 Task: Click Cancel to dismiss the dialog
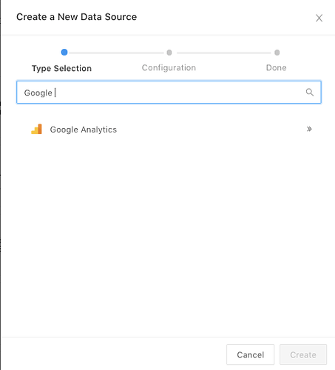tap(250, 354)
